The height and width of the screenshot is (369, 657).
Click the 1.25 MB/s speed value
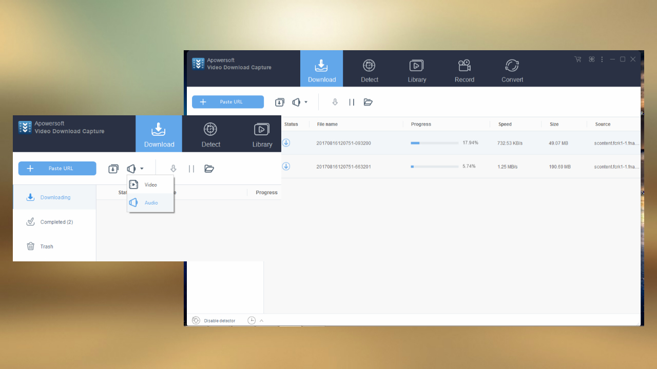click(508, 167)
